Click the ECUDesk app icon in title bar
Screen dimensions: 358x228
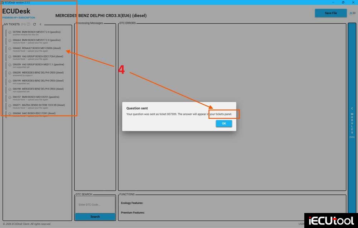[2, 2]
